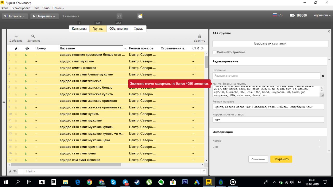Click green status icon for row адидас смиты женские
The height and width of the screenshot is (187, 333).
click(x=26, y=68)
